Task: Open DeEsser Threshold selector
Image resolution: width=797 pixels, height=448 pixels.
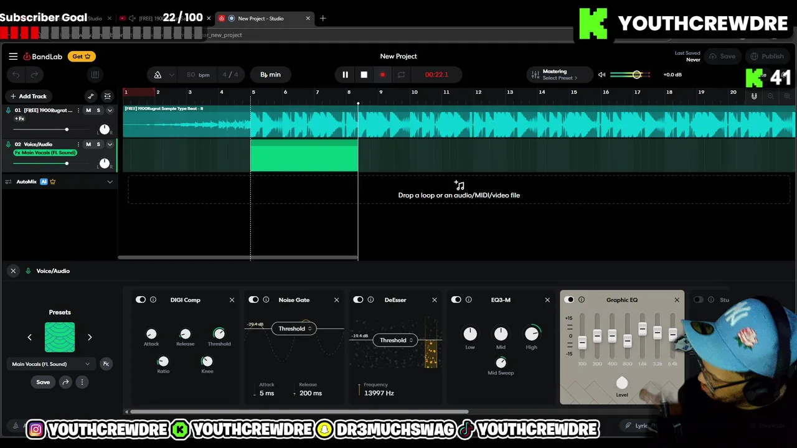Action: [x=397, y=340]
